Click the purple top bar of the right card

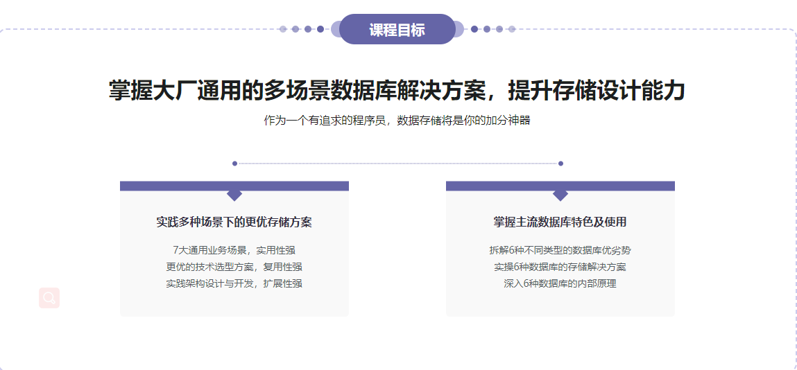coord(624,186)
